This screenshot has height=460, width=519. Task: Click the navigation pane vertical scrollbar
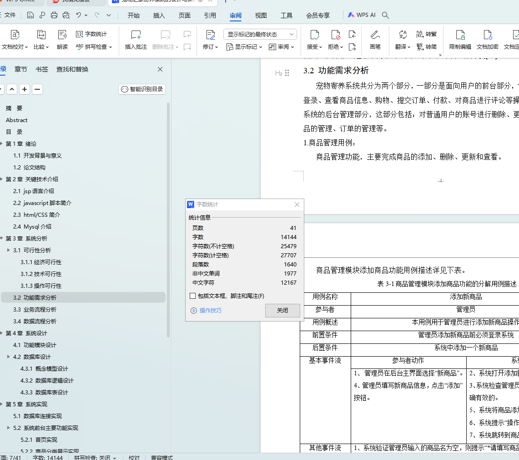168,220
